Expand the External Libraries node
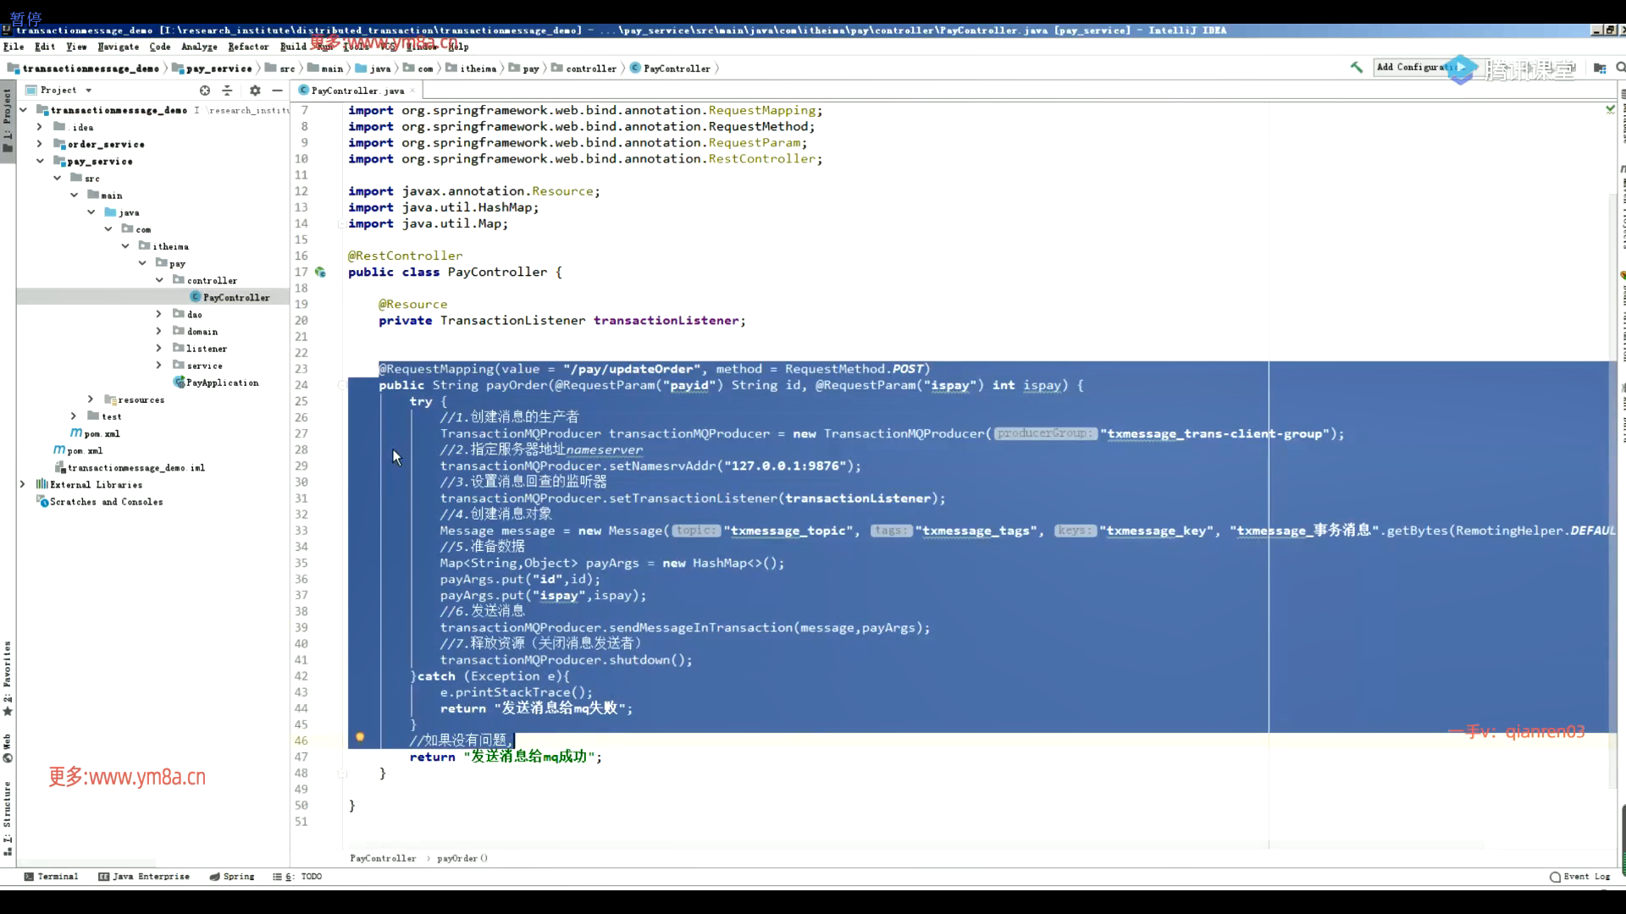Screen dimensions: 1626x914 (x=23, y=485)
